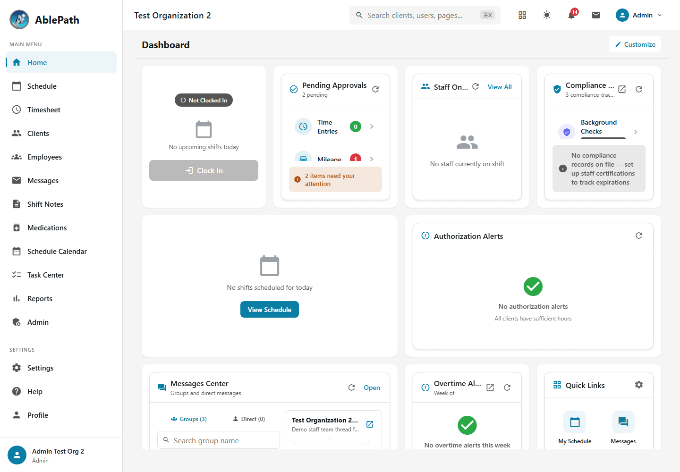Image resolution: width=680 pixels, height=472 pixels.
Task: Click the Time Entries clock icon
Action: pyautogui.click(x=303, y=126)
